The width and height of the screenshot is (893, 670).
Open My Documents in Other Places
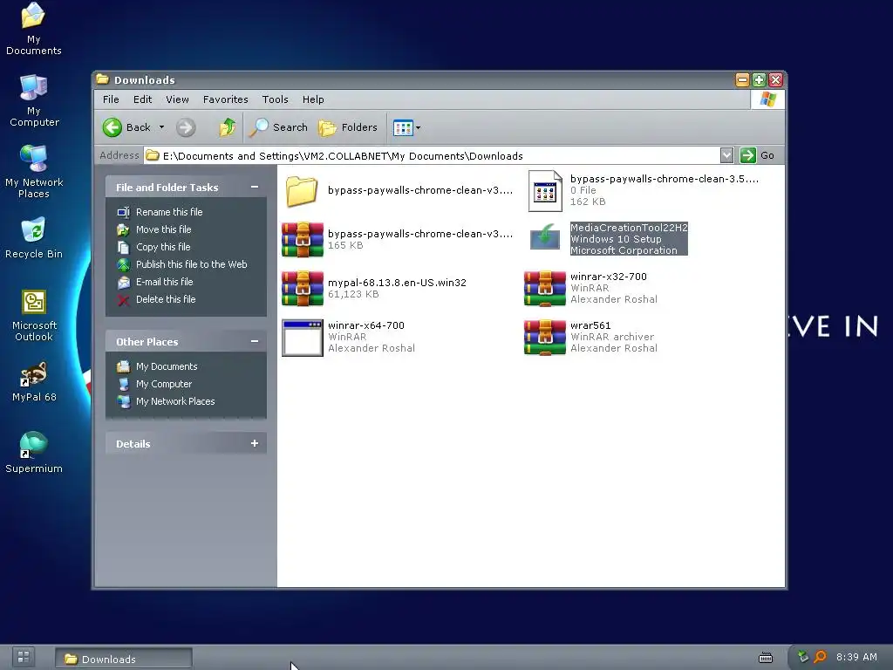(167, 366)
